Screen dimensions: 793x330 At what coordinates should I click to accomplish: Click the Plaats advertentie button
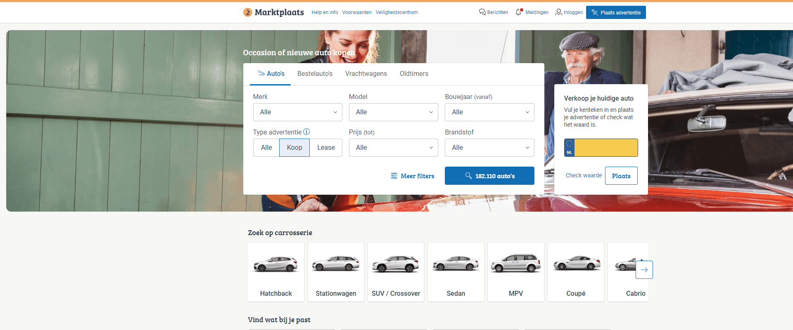[616, 12]
